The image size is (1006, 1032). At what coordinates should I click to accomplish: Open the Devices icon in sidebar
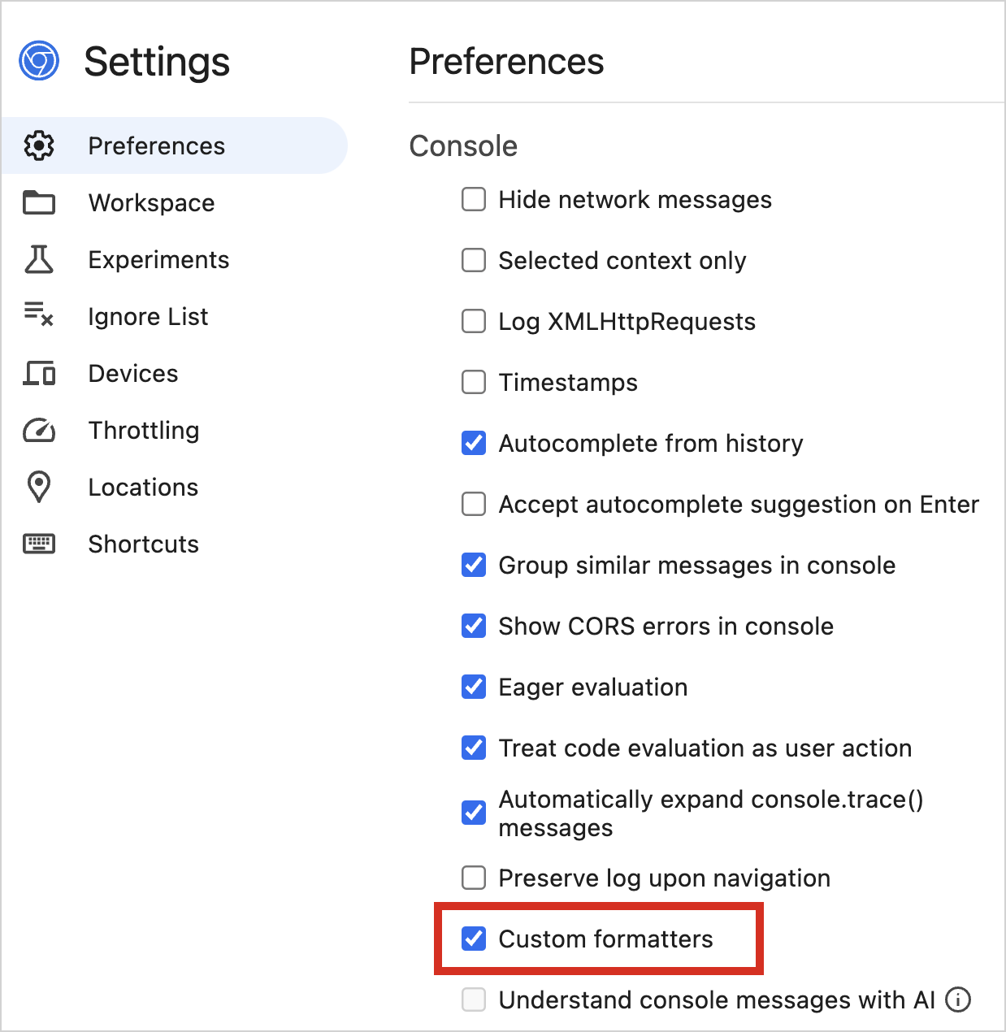tap(38, 373)
